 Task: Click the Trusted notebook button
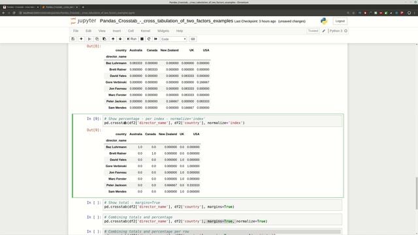click(313, 31)
